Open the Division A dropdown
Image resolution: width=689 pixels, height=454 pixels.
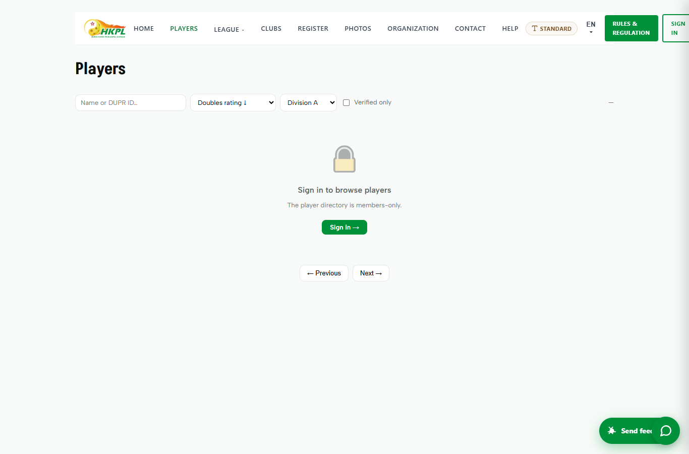point(308,102)
